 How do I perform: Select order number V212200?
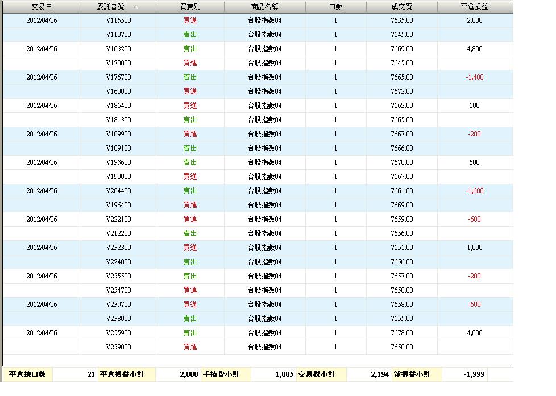(118, 234)
